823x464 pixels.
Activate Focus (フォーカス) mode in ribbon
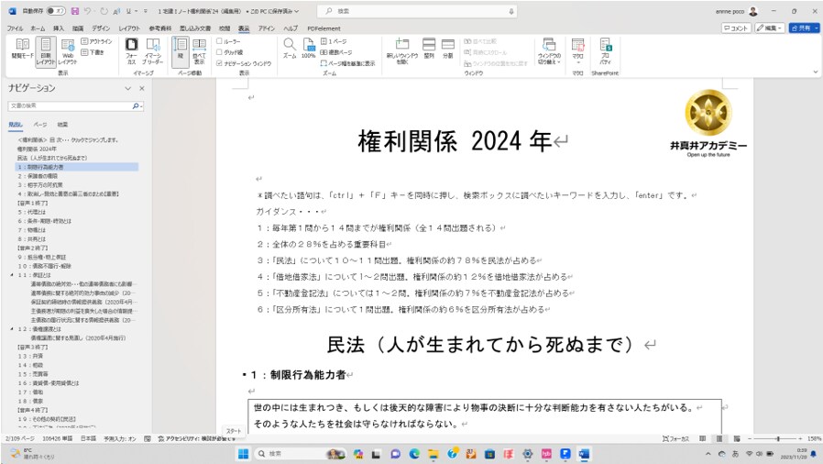pyautogui.click(x=131, y=50)
